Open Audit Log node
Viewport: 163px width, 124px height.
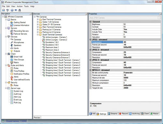click(17, 94)
